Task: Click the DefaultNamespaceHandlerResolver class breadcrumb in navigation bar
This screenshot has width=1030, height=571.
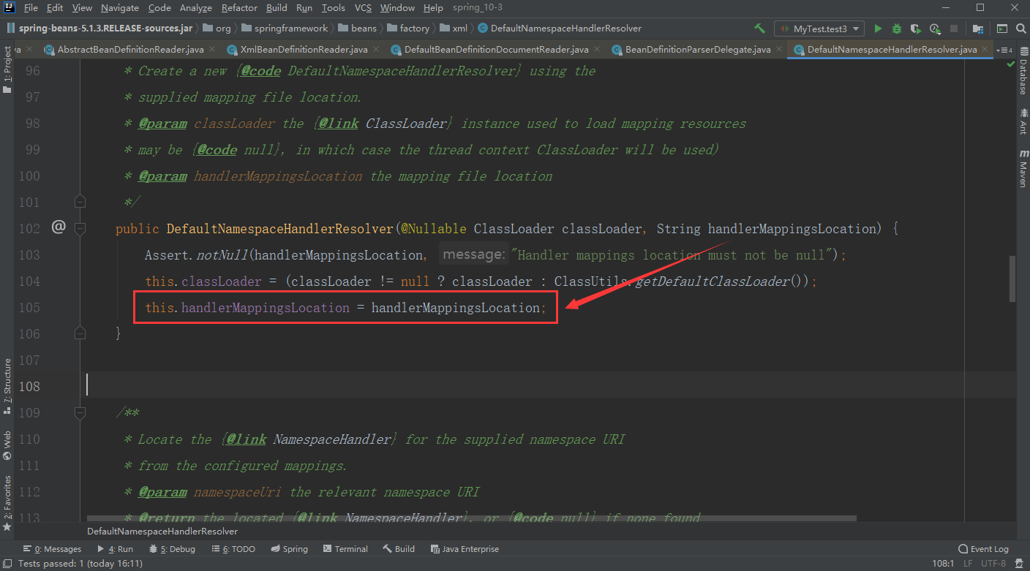Action: [560, 29]
